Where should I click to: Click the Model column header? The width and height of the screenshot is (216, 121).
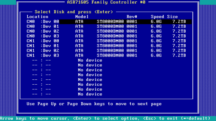pos(82,17)
